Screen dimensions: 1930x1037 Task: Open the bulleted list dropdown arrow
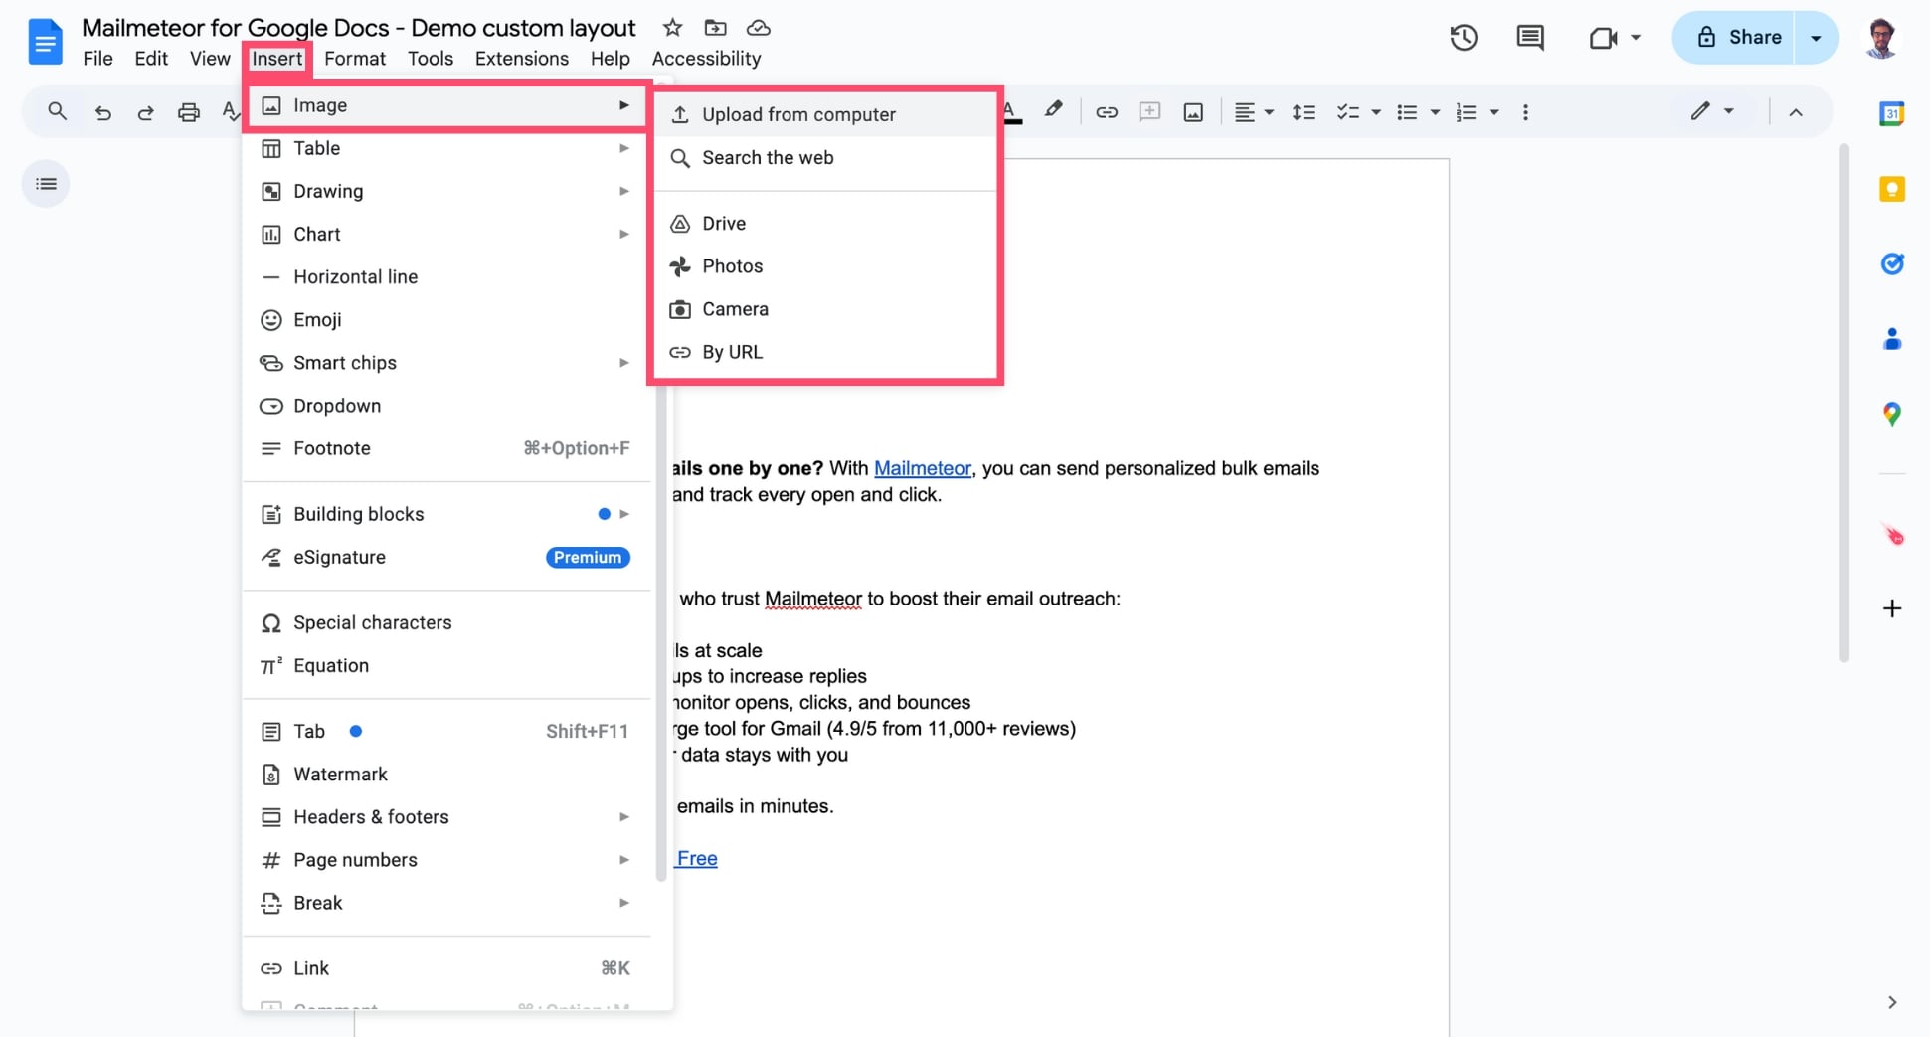click(1435, 112)
